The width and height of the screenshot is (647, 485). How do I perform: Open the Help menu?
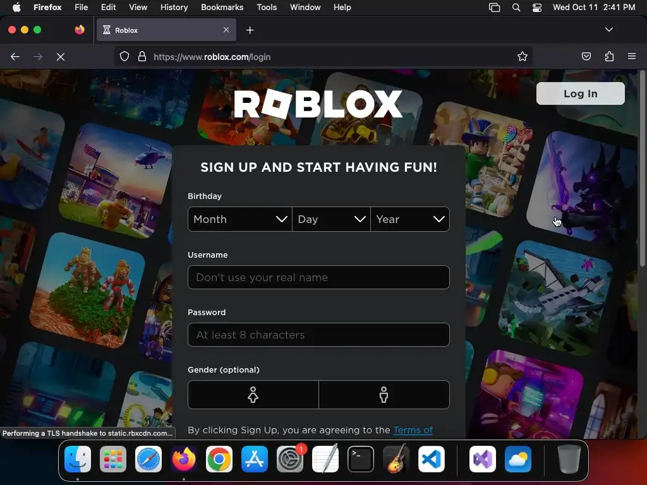[x=342, y=7]
